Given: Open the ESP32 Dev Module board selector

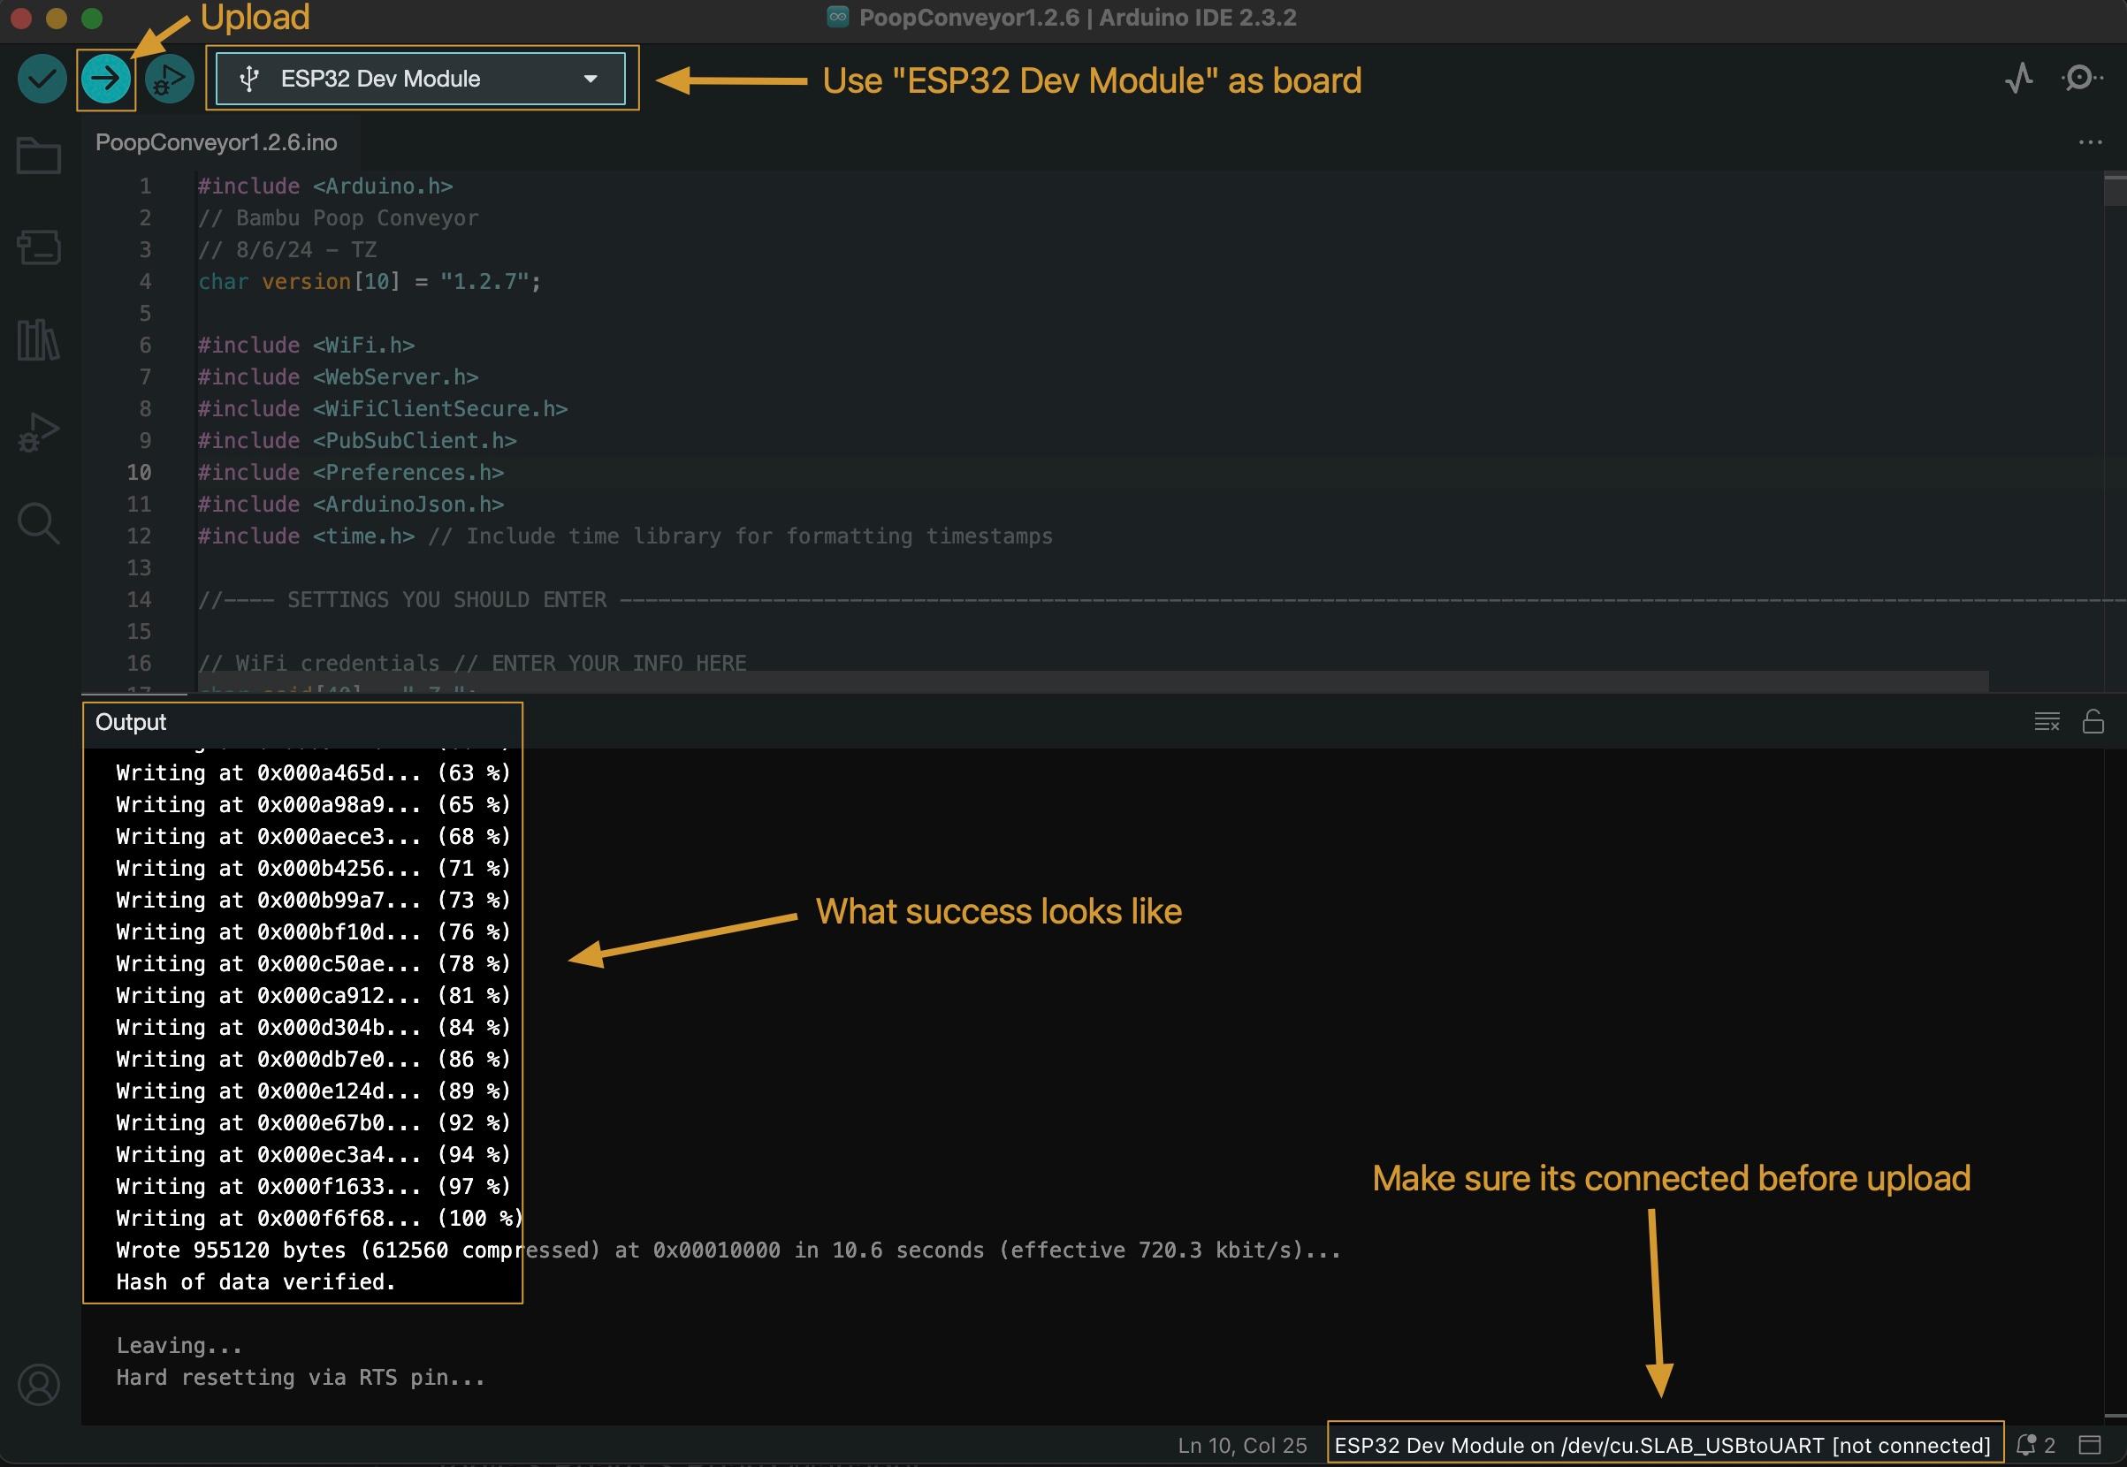Looking at the screenshot, I should pos(420,79).
